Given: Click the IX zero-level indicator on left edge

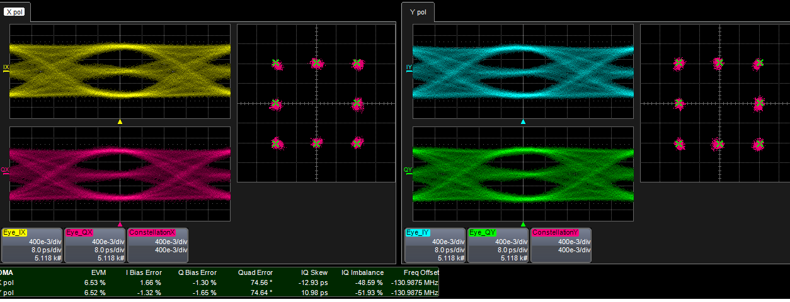Looking at the screenshot, I should pyautogui.click(x=6, y=67).
